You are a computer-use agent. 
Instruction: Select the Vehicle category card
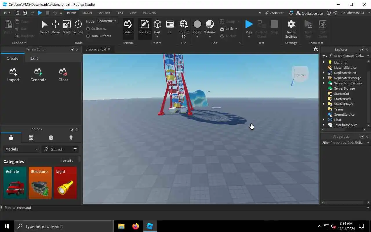coord(15,183)
